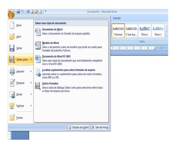Apply the Título 2 style thumbnail
172x154 pixels.
[x=158, y=31]
